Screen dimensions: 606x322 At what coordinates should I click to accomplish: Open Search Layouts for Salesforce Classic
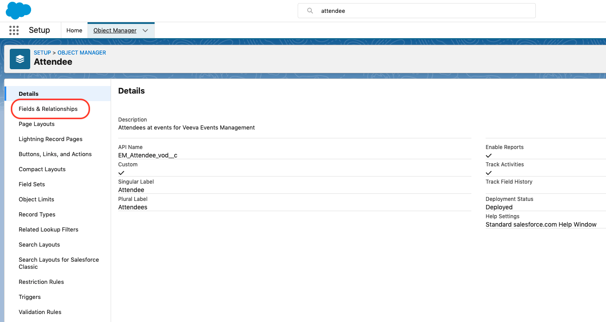tap(59, 263)
